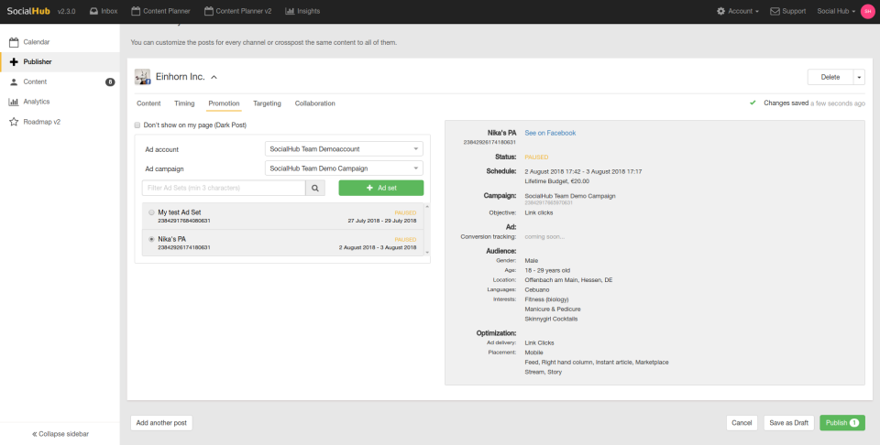Image resolution: width=880 pixels, height=445 pixels.
Task: Open Content Planner v2
Action: [238, 11]
